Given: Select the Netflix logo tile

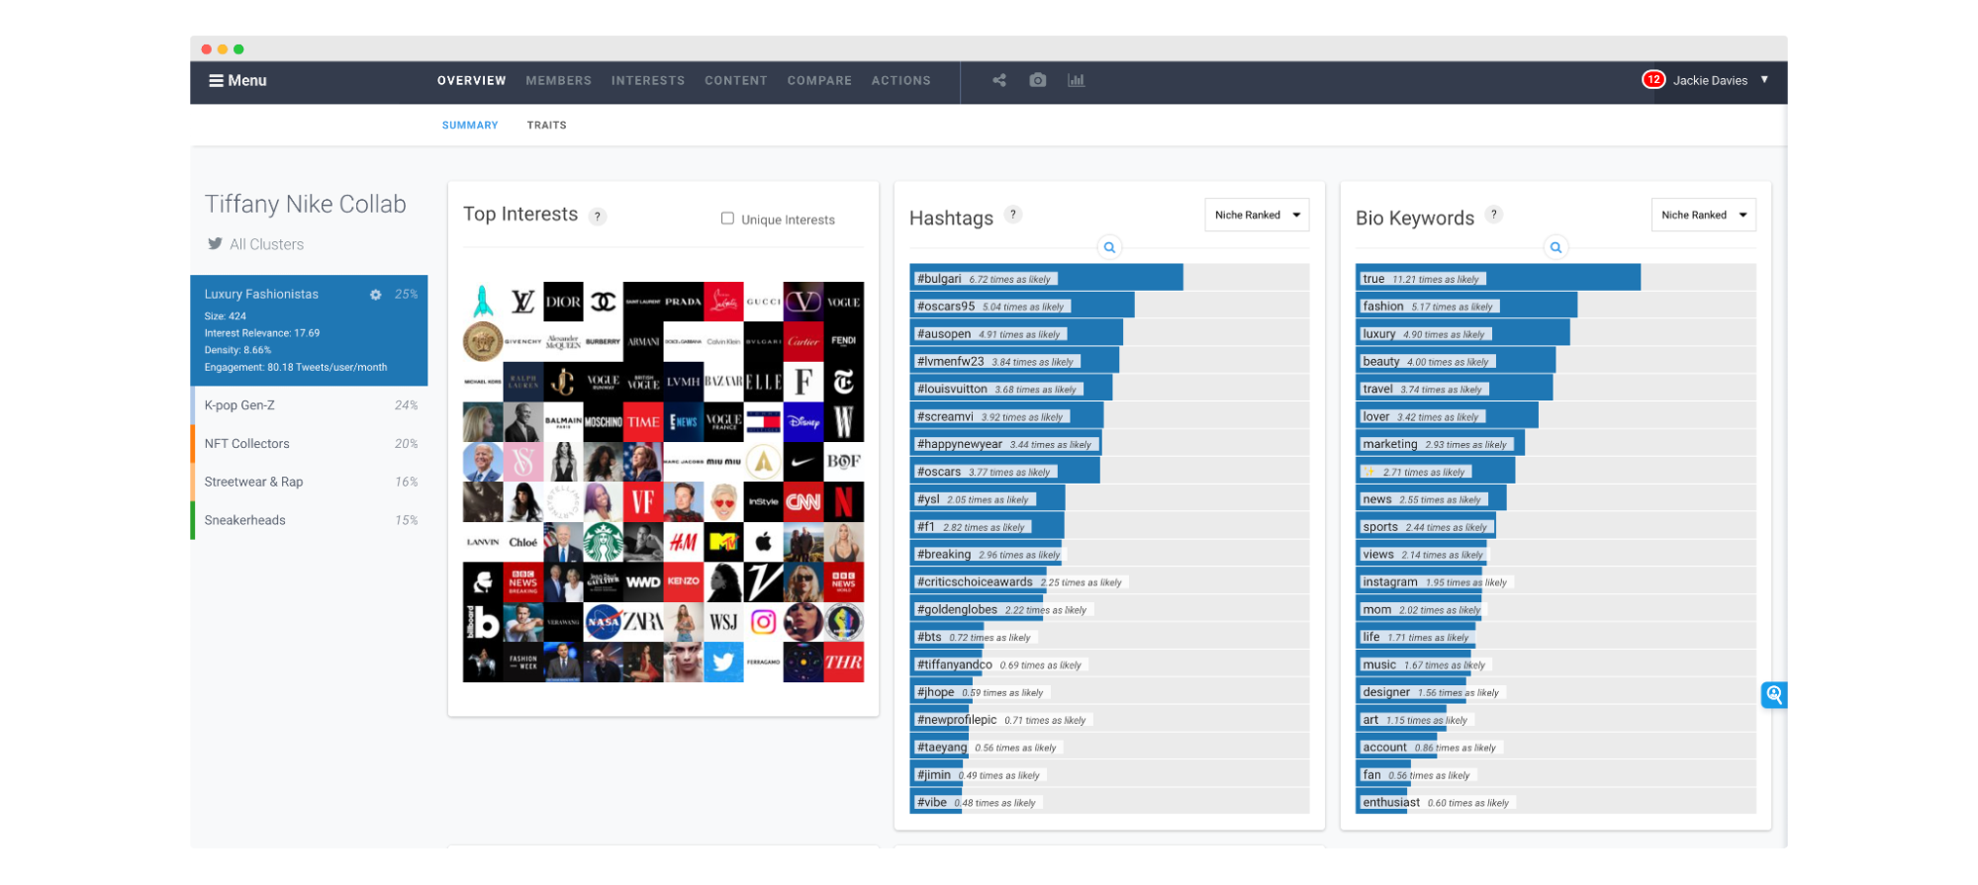Looking at the screenshot, I should point(843,502).
